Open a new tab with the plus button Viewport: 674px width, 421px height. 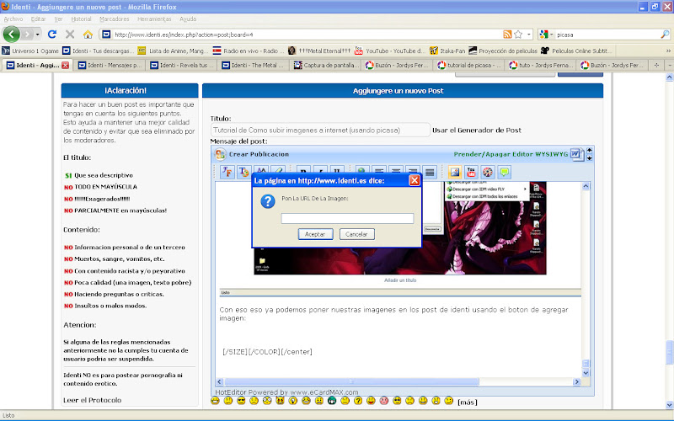click(x=656, y=66)
